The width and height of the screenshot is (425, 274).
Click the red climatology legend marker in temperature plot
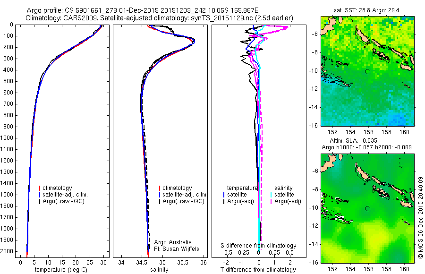[40, 188]
